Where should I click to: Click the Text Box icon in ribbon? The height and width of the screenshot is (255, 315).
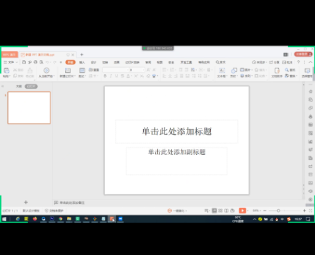[x=222, y=71]
